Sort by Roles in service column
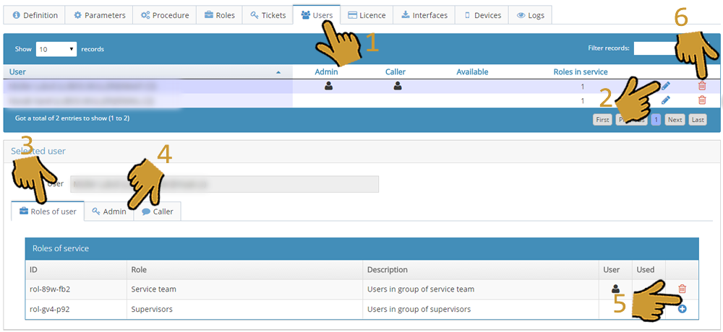 581,72
